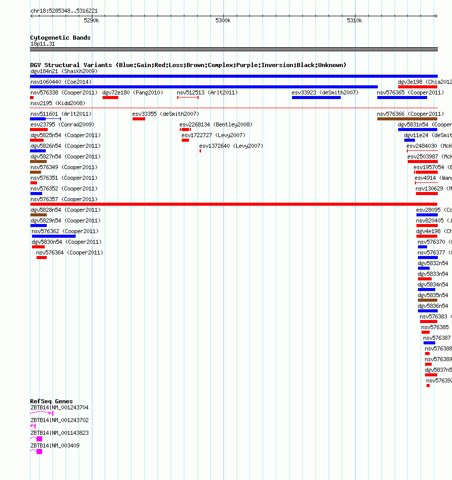
Task: Open variant nsv576352 (Cooper2011) label
Action: coord(64,189)
